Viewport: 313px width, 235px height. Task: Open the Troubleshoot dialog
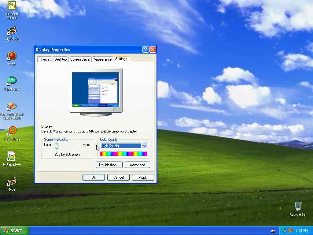pyautogui.click(x=109, y=165)
